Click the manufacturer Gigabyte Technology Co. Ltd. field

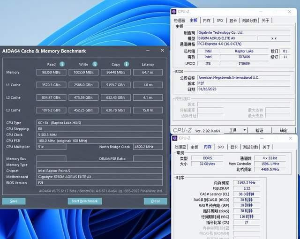[244, 32]
